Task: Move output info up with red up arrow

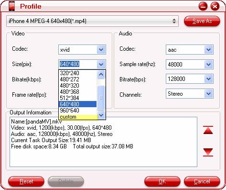Action: point(208,130)
